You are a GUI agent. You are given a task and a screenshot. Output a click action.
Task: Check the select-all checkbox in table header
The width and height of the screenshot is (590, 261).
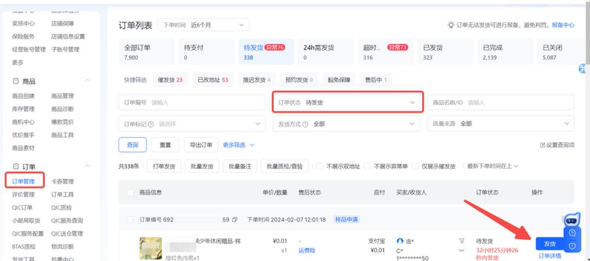[x=131, y=193]
